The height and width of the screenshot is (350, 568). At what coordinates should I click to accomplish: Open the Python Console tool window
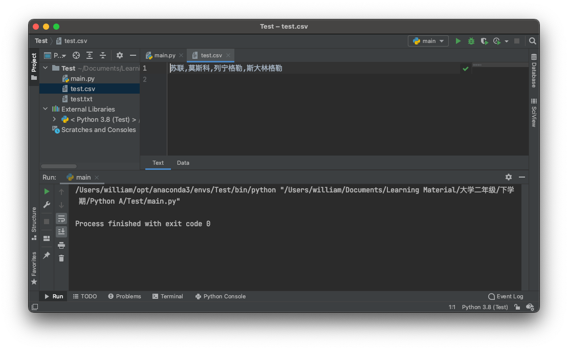click(x=221, y=296)
